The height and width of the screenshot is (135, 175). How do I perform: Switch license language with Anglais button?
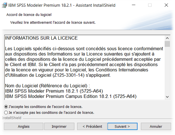[x=24, y=126]
